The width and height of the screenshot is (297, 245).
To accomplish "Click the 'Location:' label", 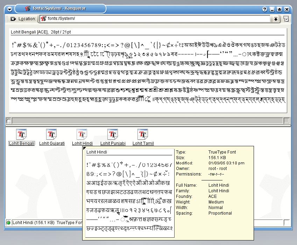I will 27,19.
